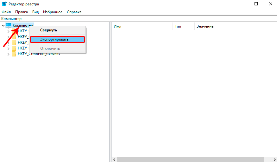Click the horizontal scrollbar thumb
Screen dimensions: 277x162
[191, 159]
